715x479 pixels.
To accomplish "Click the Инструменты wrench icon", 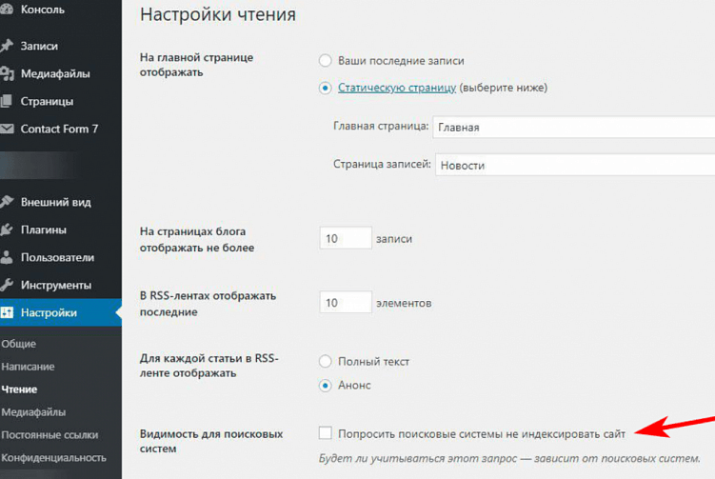I will [x=7, y=285].
